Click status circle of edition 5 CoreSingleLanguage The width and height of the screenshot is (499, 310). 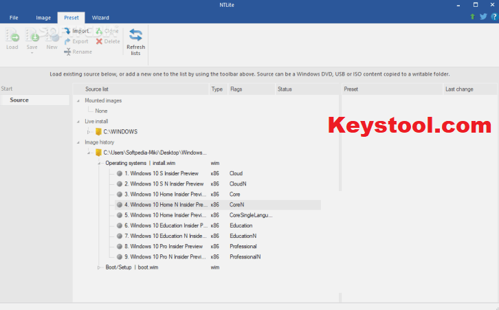120,215
